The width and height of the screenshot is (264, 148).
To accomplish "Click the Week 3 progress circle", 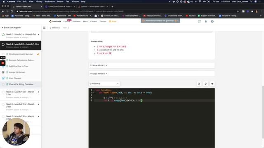I will (x=3, y=92).
